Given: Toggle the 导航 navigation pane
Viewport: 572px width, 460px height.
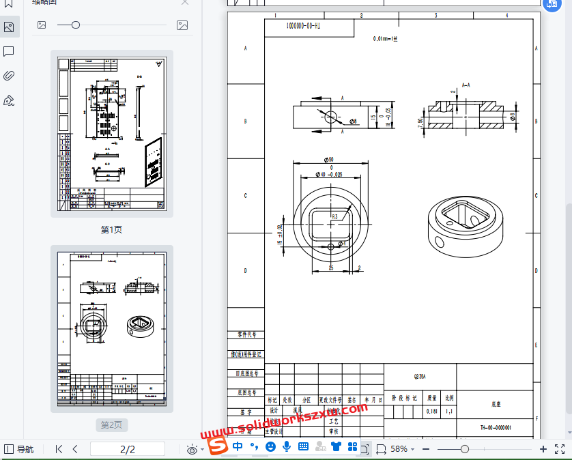Looking at the screenshot, I should click(18, 449).
